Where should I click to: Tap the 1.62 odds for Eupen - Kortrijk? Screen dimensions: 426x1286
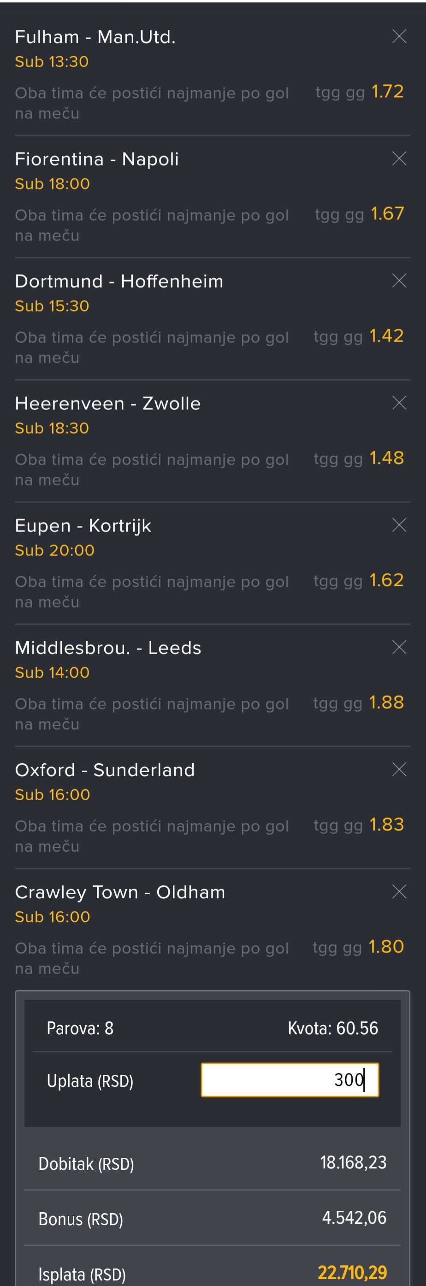[386, 580]
